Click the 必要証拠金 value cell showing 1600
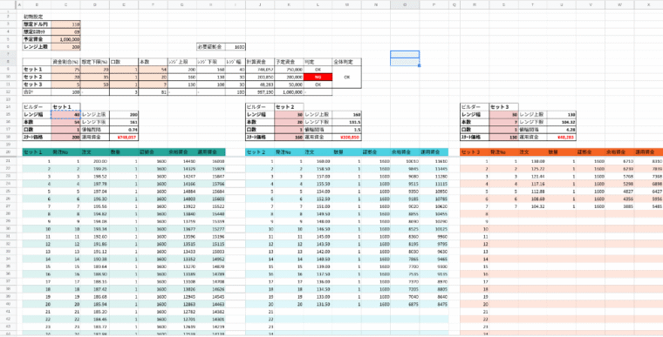 point(235,47)
